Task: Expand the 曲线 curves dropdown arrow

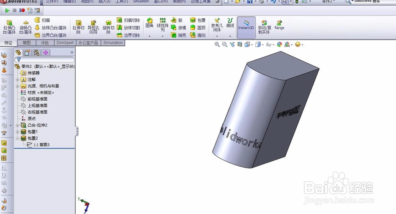Action: click(230, 36)
